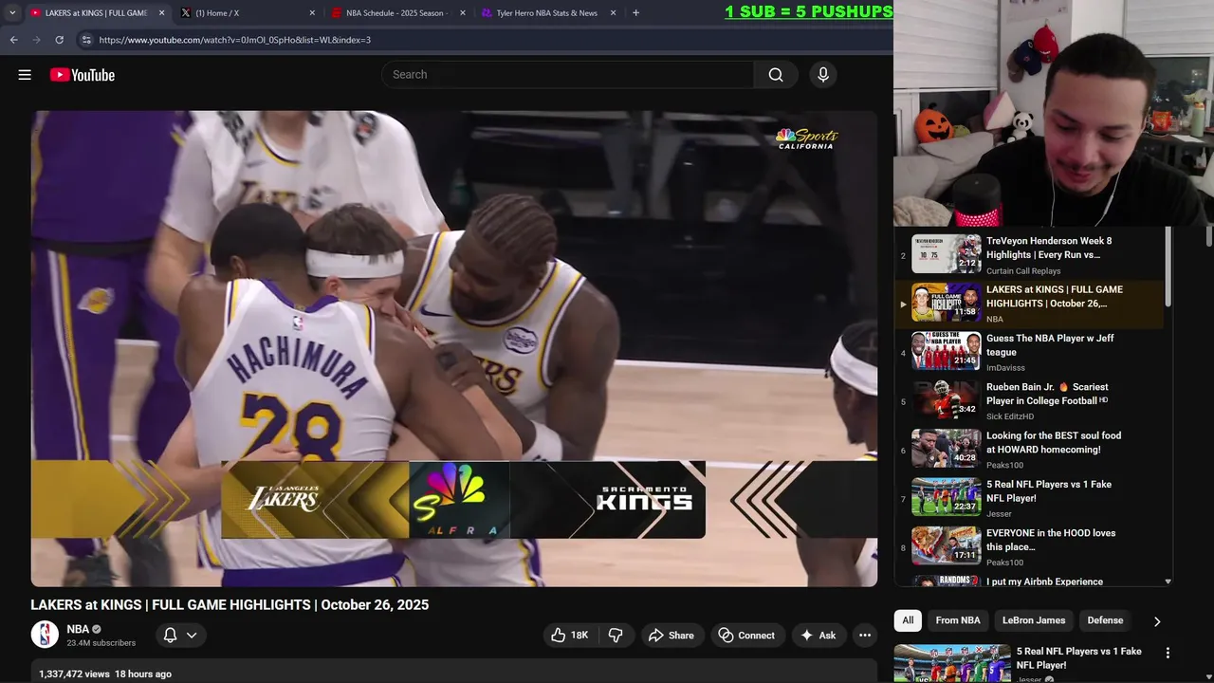The image size is (1214, 683).
Task: Show more filter chips with right chevron
Action: point(1157,621)
